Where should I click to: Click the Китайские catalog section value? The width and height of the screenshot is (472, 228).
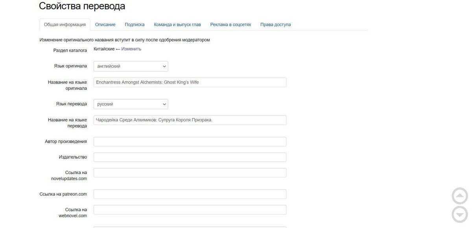(104, 49)
